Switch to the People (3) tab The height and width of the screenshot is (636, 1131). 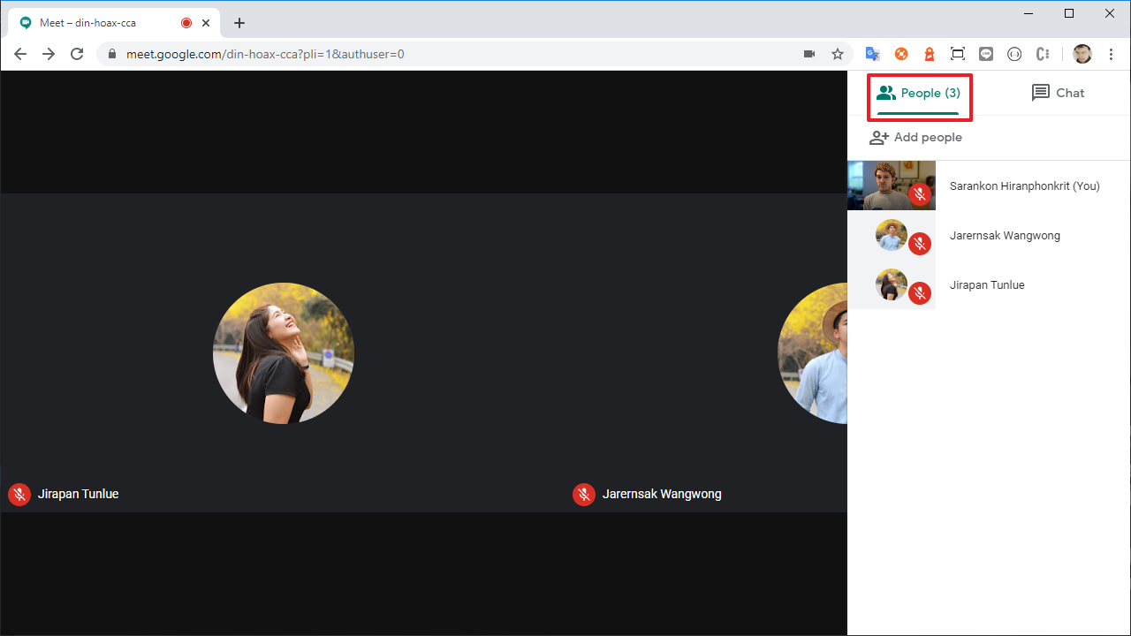click(x=919, y=94)
